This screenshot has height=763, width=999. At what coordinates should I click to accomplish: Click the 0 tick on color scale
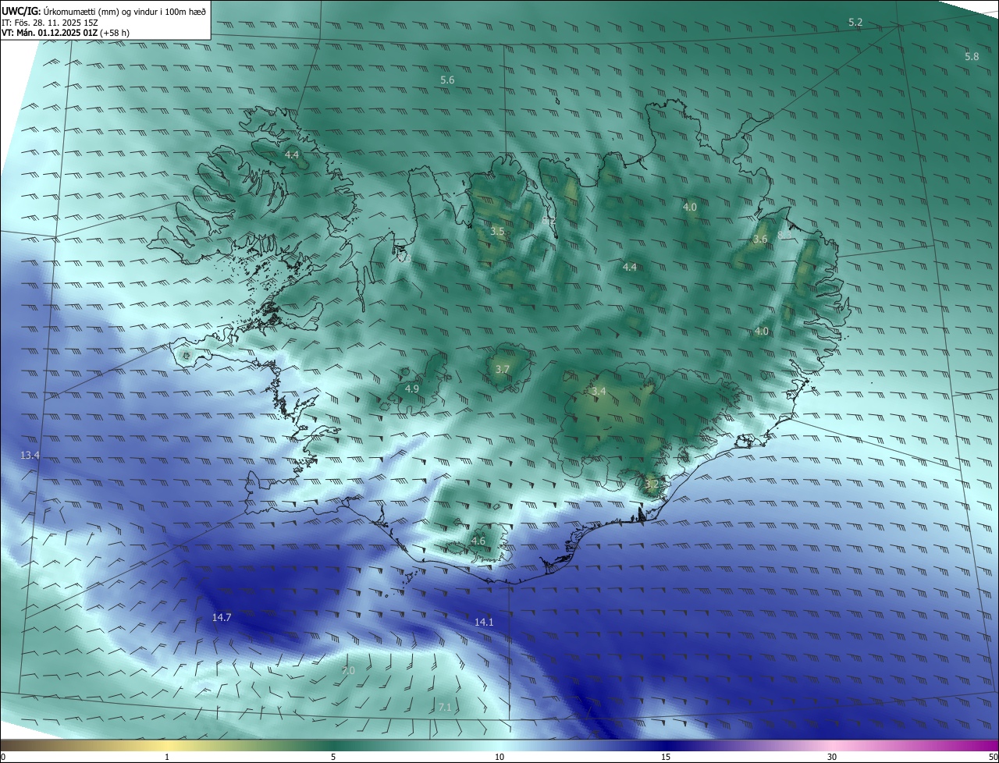coord(3,757)
